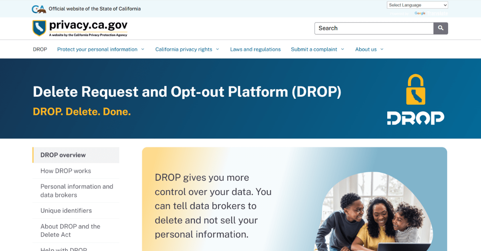Viewport: 481px width, 251px height.
Task: Click 'DROP gives you more control' paragraph
Action: tap(213, 206)
